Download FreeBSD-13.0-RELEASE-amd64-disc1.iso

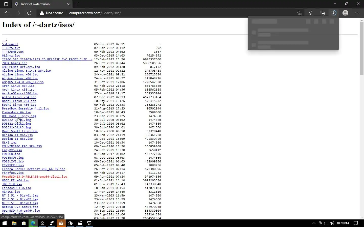tap(35, 177)
